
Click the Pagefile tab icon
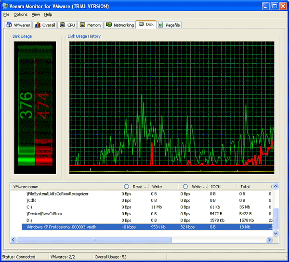[x=161, y=25]
